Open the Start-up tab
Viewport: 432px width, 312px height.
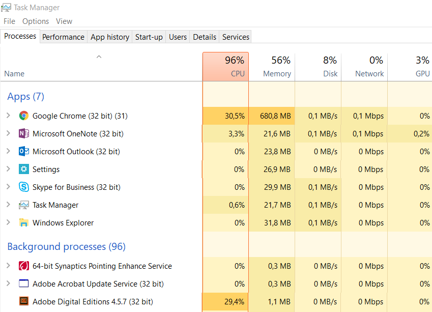point(149,37)
